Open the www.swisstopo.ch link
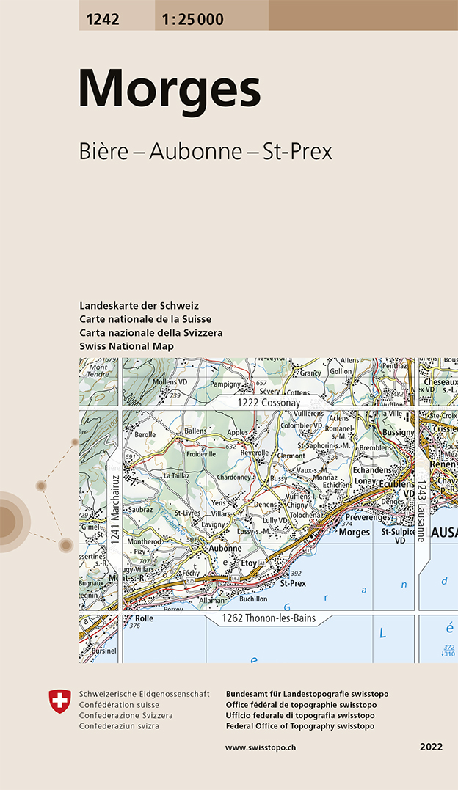 (x=270, y=747)
